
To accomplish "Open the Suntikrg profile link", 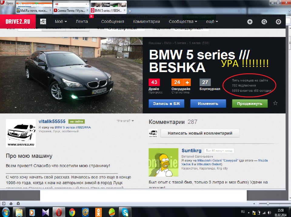I will click(191, 150).
